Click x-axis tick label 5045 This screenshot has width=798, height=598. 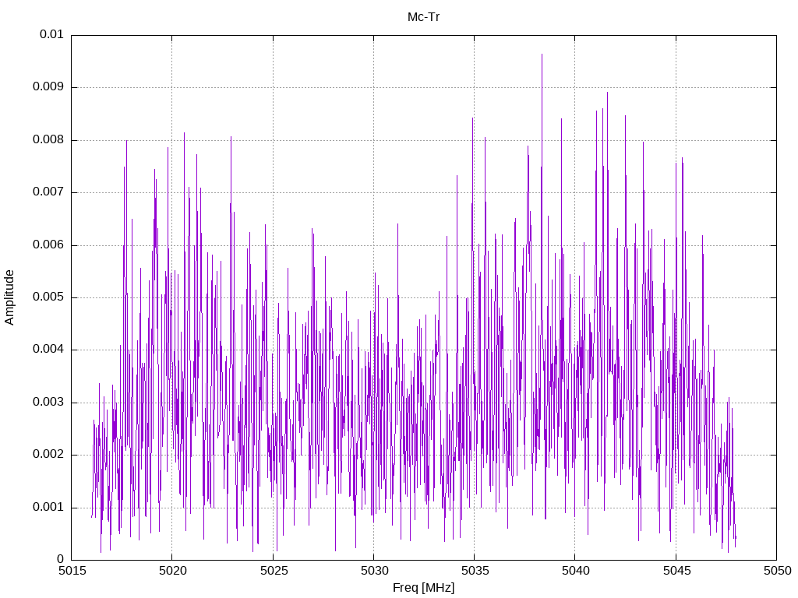(x=676, y=571)
